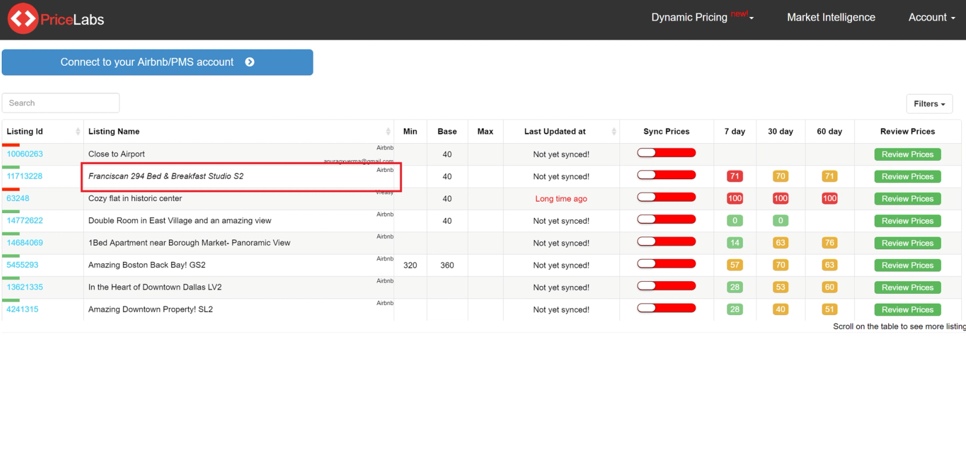
Task: Toggle sync prices for Close to Airport
Action: [x=667, y=153]
